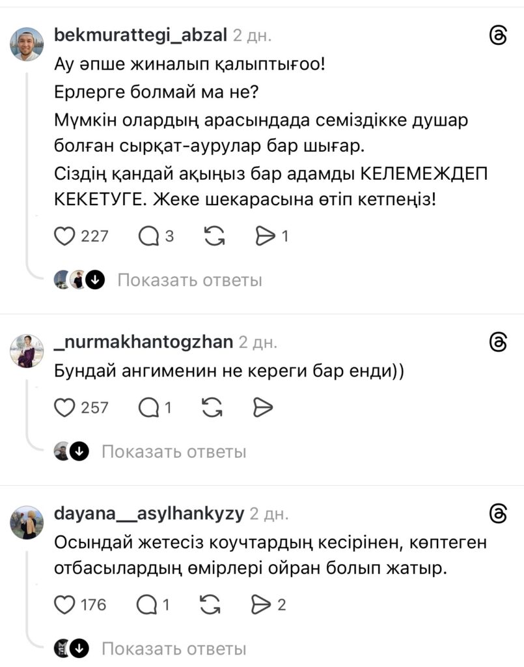Like dayana__asylhankyzy's comment with the heart

coord(65,605)
